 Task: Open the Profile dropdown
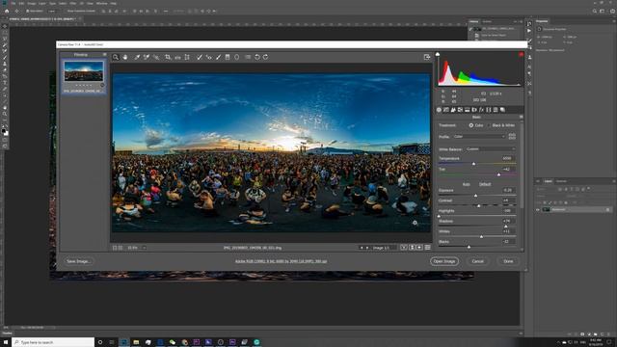(479, 137)
